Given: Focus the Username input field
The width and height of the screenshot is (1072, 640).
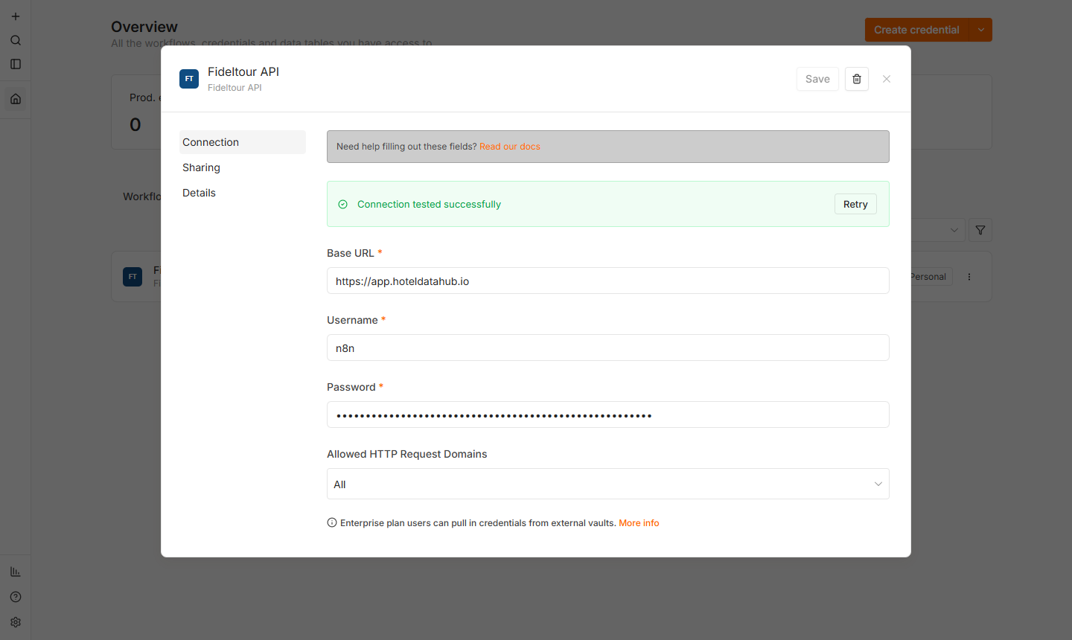Looking at the screenshot, I should click(x=608, y=348).
